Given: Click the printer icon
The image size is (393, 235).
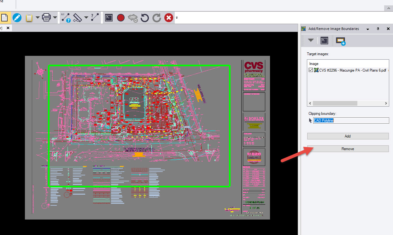Looking at the screenshot, I should pyautogui.click(x=47, y=18).
